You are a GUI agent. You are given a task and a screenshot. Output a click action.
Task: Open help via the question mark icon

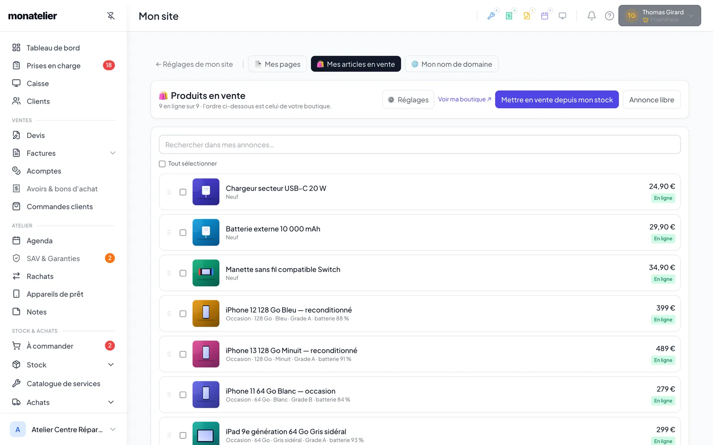pos(609,16)
